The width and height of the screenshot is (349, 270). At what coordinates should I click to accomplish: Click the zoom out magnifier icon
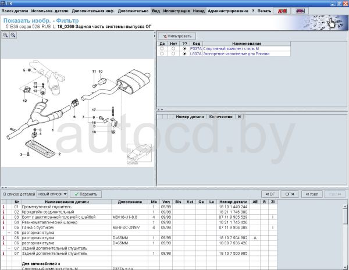pos(13,35)
